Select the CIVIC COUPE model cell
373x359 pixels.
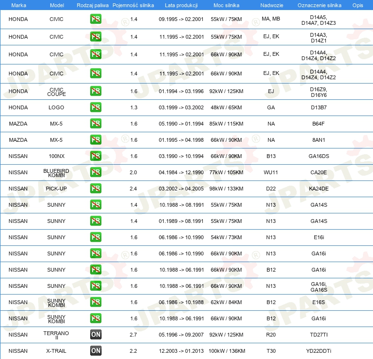point(56,92)
